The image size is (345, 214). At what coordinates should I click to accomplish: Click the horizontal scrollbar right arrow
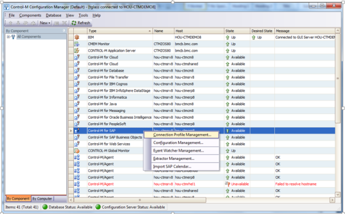click(x=332, y=200)
